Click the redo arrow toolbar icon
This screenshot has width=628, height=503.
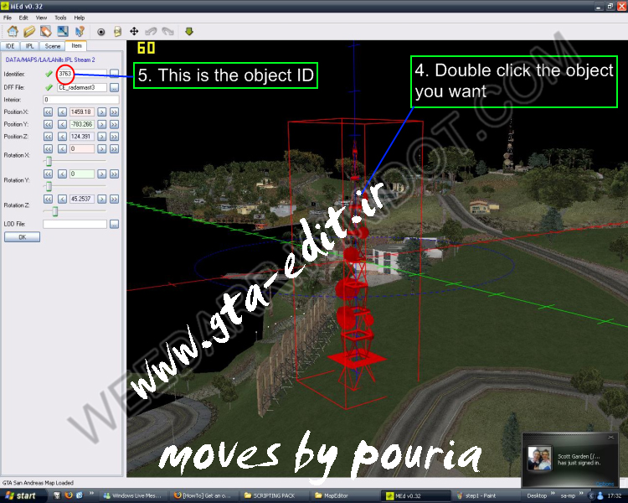click(167, 31)
